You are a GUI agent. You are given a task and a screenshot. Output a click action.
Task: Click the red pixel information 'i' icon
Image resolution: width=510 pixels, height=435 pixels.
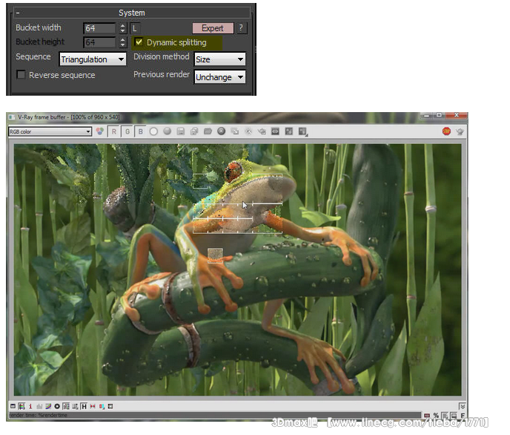click(x=30, y=406)
